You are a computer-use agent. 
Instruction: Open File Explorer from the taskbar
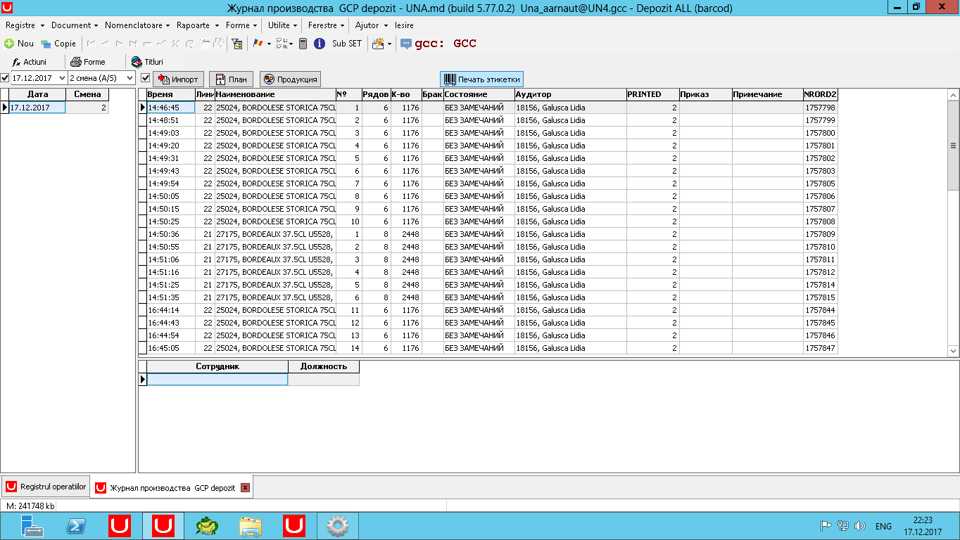tap(251, 526)
